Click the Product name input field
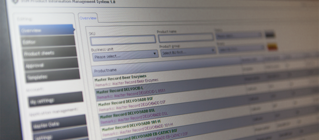The width and height of the screenshot is (319, 140). tap(186, 38)
